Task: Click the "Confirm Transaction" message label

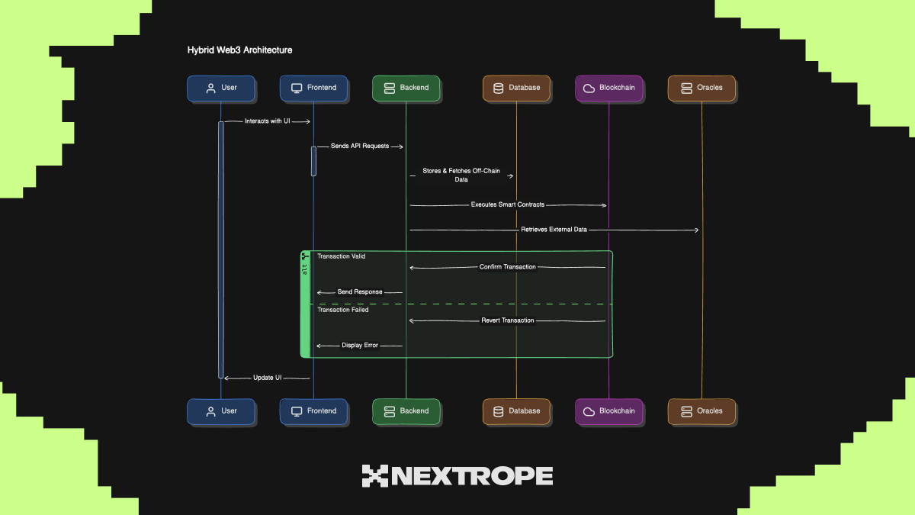Action: 507,267
